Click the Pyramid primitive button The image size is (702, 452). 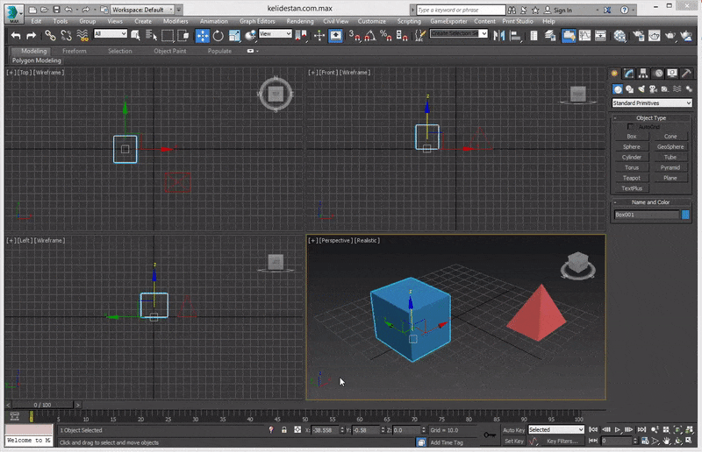point(670,167)
